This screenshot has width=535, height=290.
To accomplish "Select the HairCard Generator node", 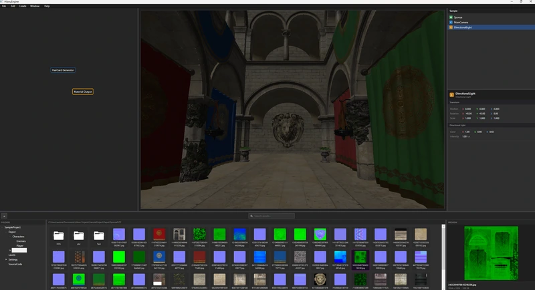I will (63, 70).
